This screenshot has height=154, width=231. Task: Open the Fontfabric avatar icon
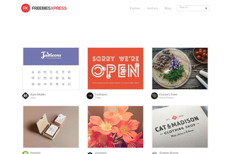point(90,96)
